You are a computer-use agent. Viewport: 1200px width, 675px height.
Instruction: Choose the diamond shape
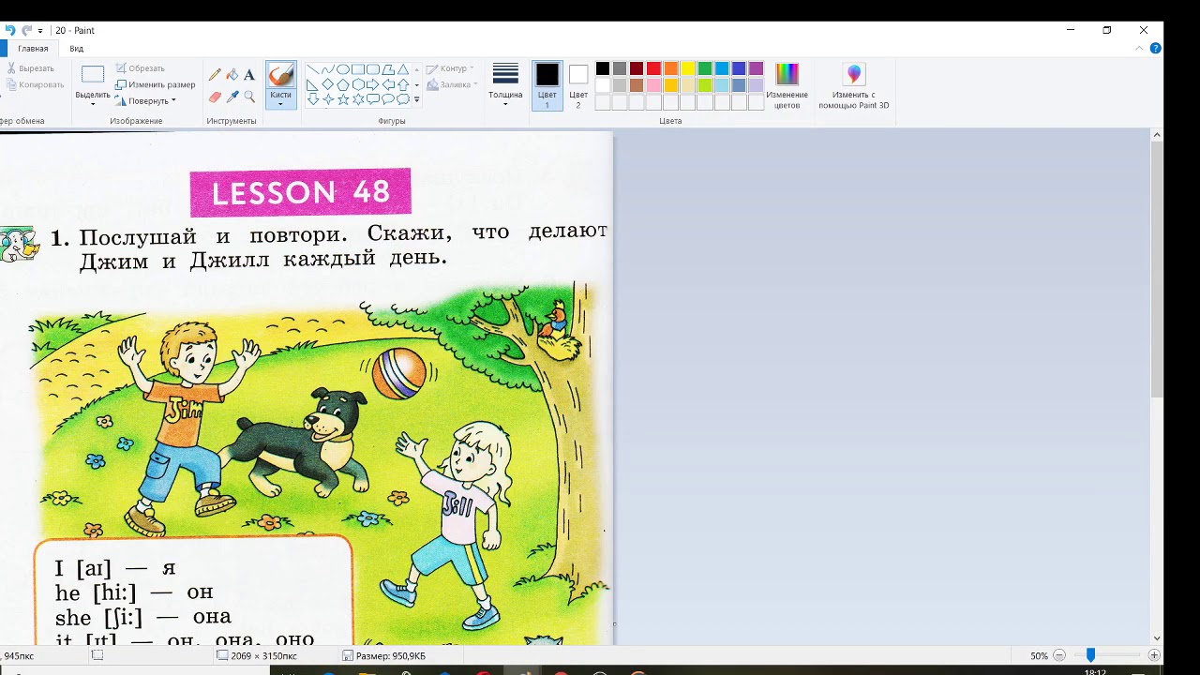[x=328, y=84]
